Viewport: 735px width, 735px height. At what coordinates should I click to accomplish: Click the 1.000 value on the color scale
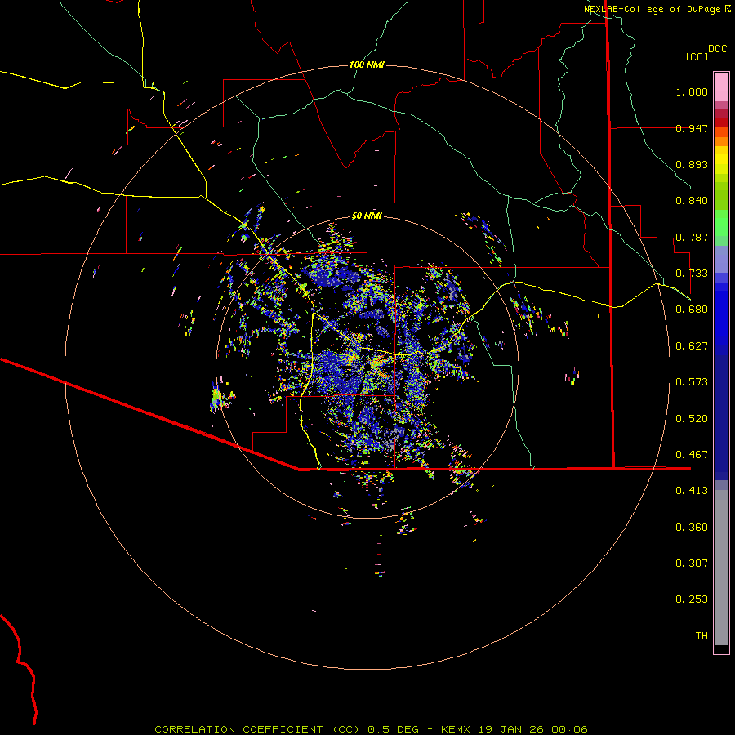point(692,91)
